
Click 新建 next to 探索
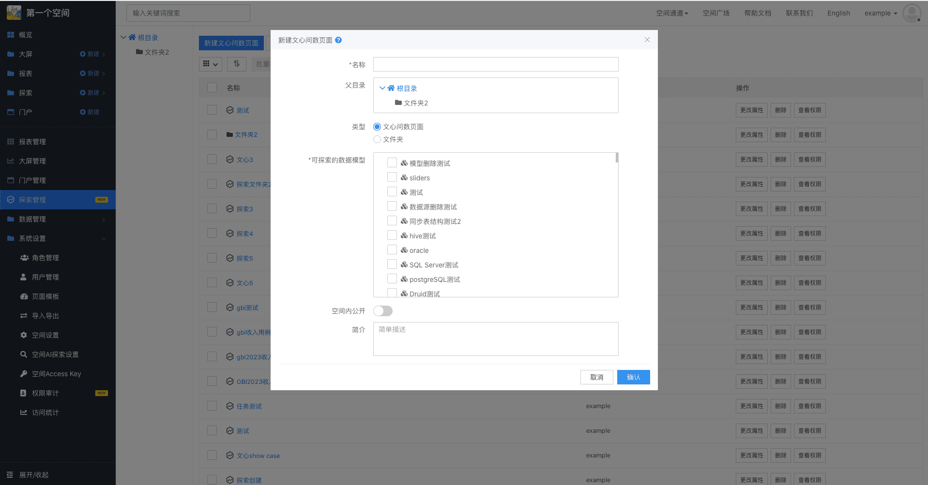click(x=90, y=93)
